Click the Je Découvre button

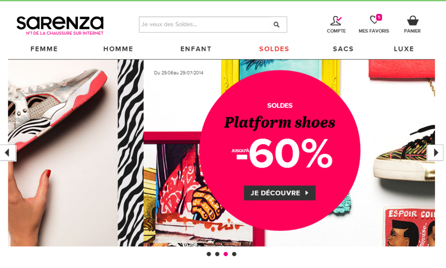coord(280,193)
